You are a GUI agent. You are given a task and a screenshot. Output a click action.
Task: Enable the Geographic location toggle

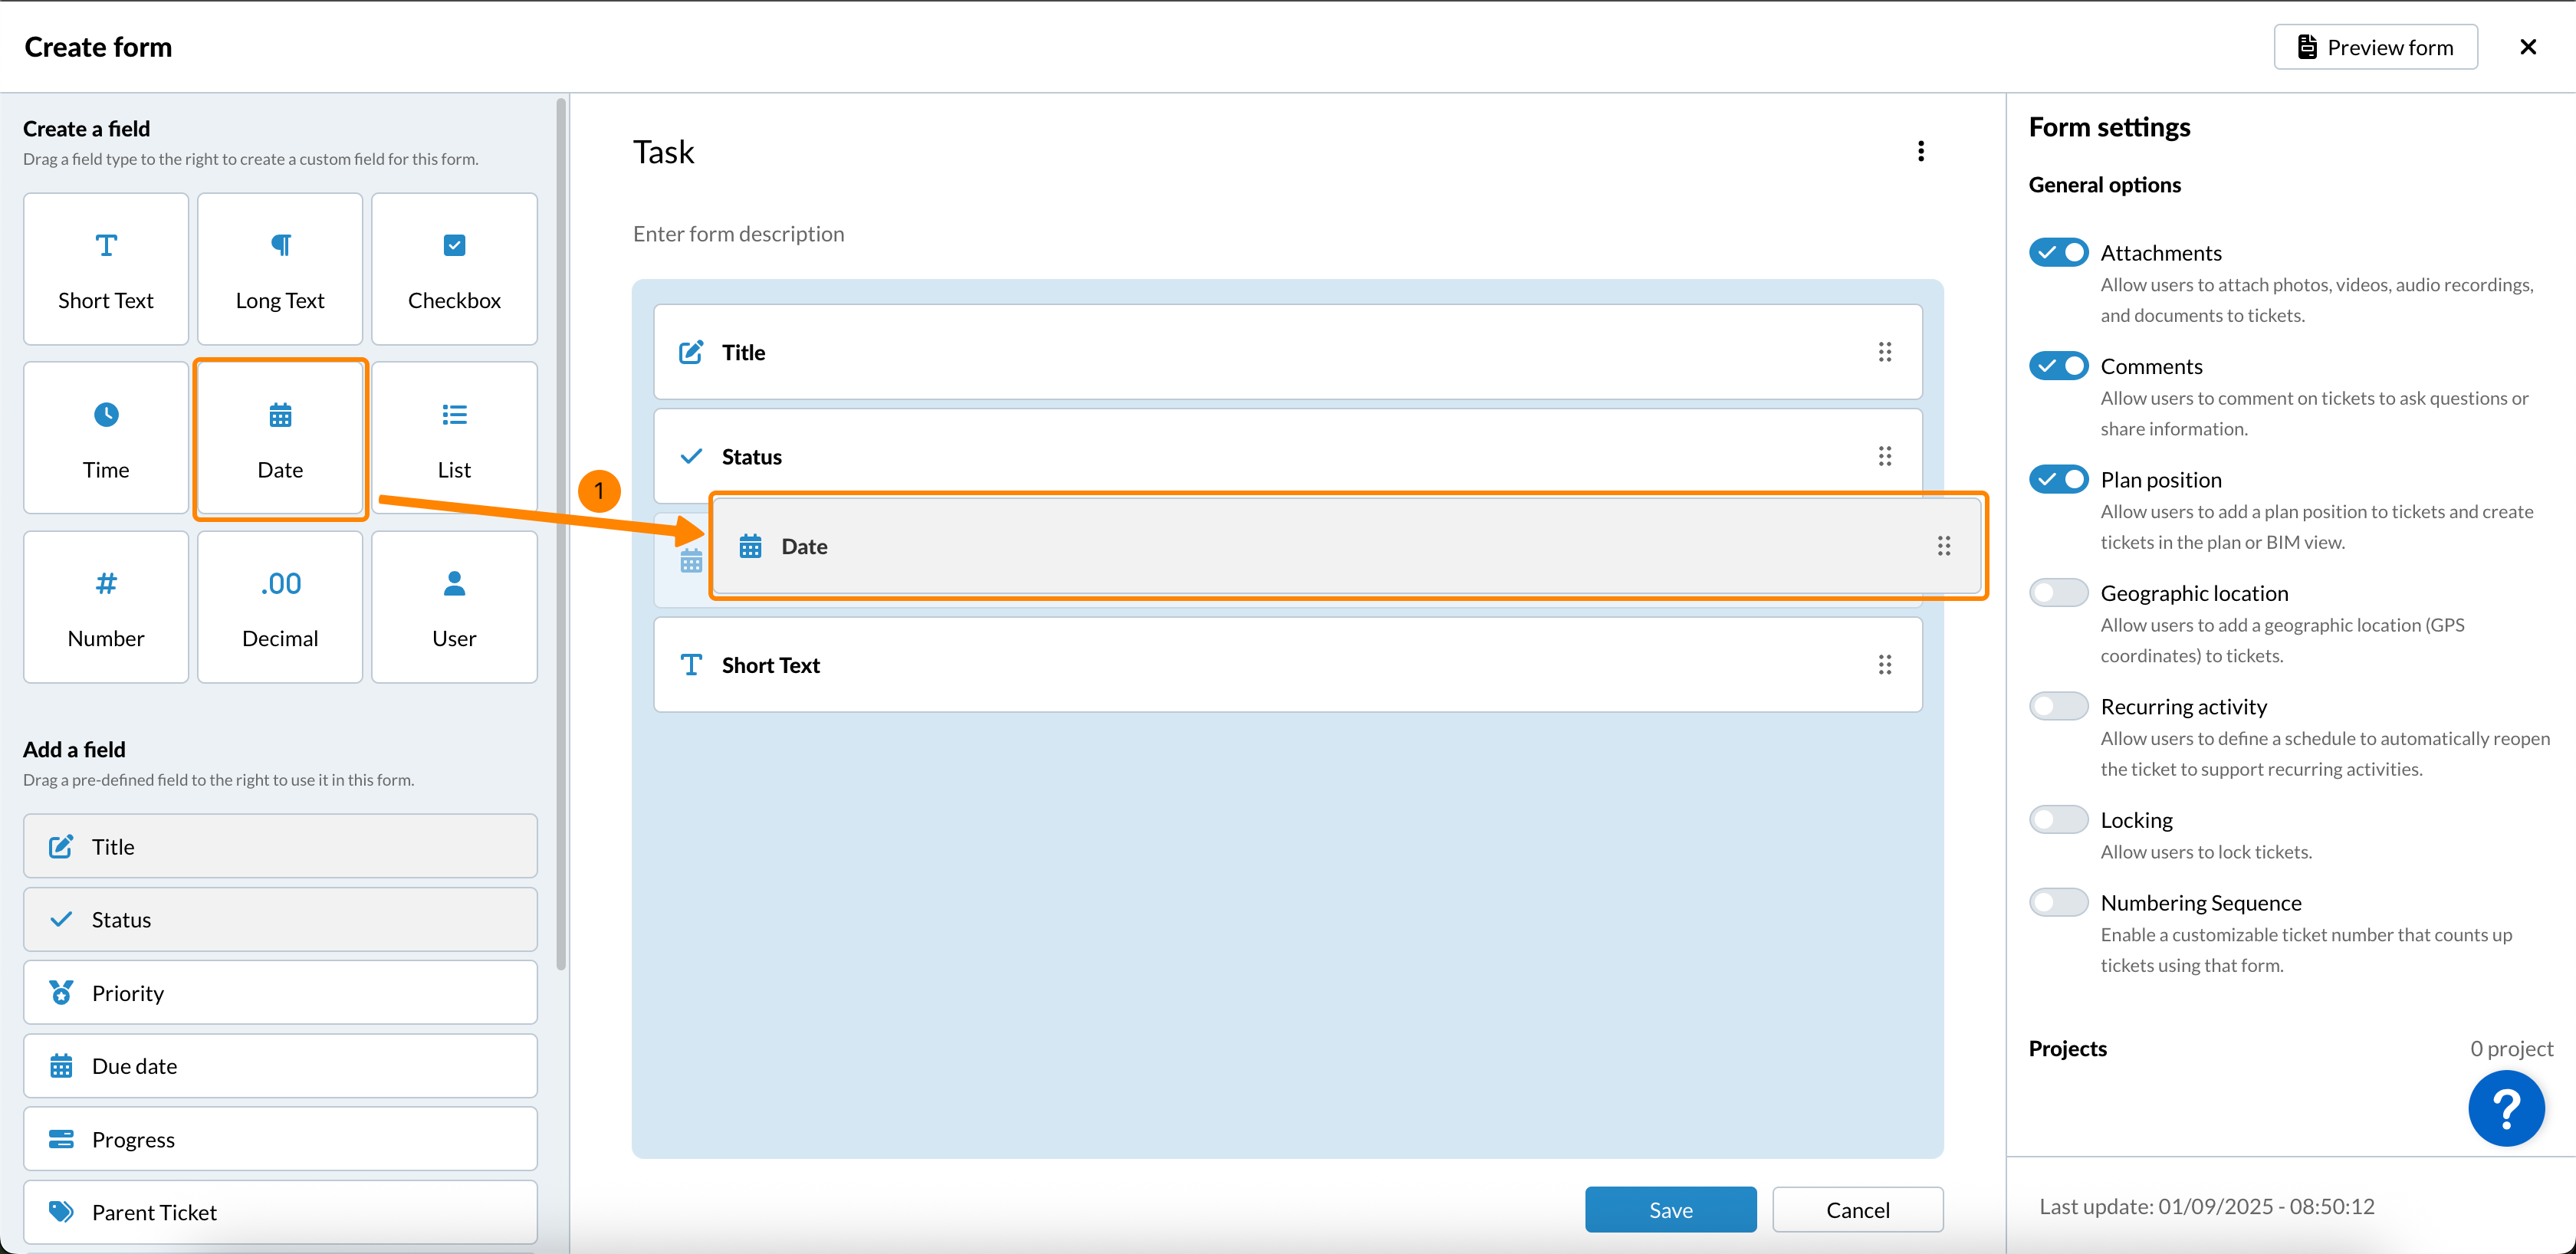pyautogui.click(x=2059, y=593)
